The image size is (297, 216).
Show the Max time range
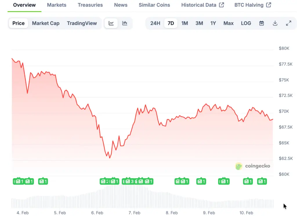pyautogui.click(x=228, y=23)
